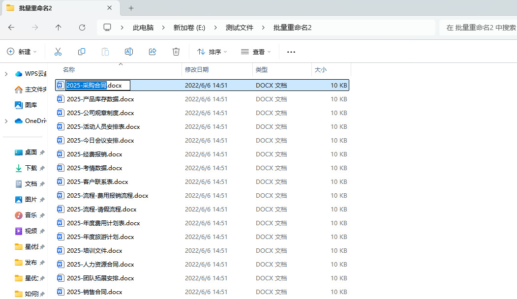Viewport: 517px width, 299px height.
Task: Select file 2025-人力资源合同.docx
Action: pos(202,265)
